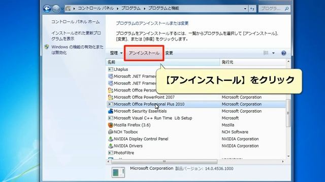Click the NVIDIA Drivers icon

111,146
